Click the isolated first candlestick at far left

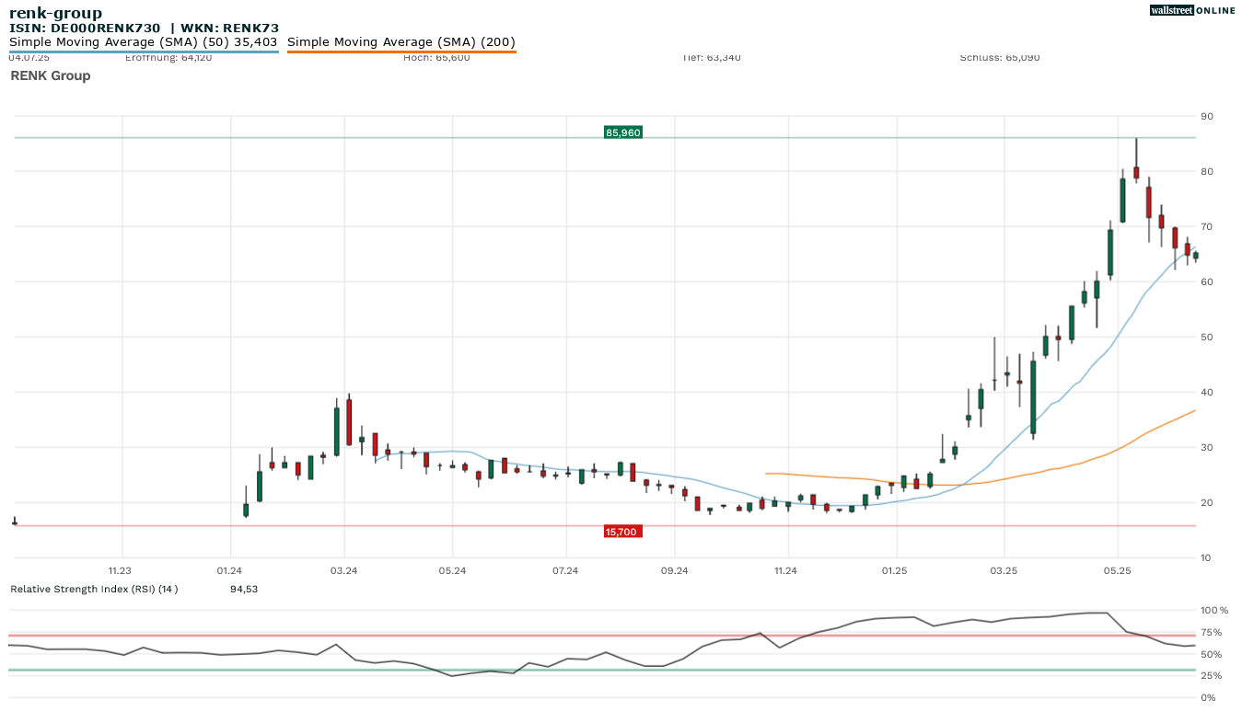coord(15,522)
